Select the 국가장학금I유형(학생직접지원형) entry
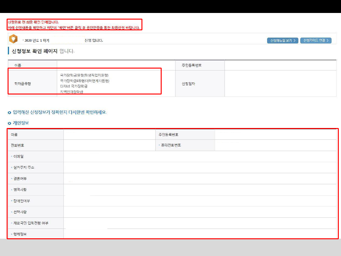The width and height of the screenshot is (341, 256). [84, 75]
